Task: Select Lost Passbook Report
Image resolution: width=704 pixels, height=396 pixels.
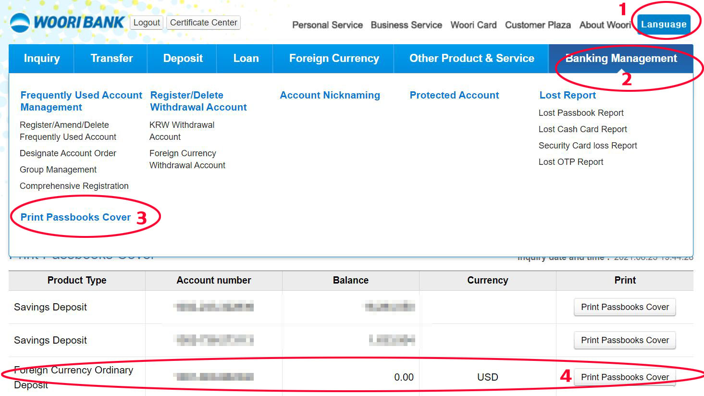Action: [581, 113]
